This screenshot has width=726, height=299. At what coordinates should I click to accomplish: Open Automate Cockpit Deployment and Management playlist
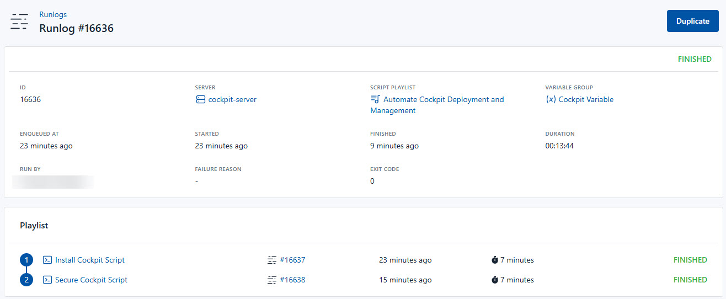click(x=443, y=100)
